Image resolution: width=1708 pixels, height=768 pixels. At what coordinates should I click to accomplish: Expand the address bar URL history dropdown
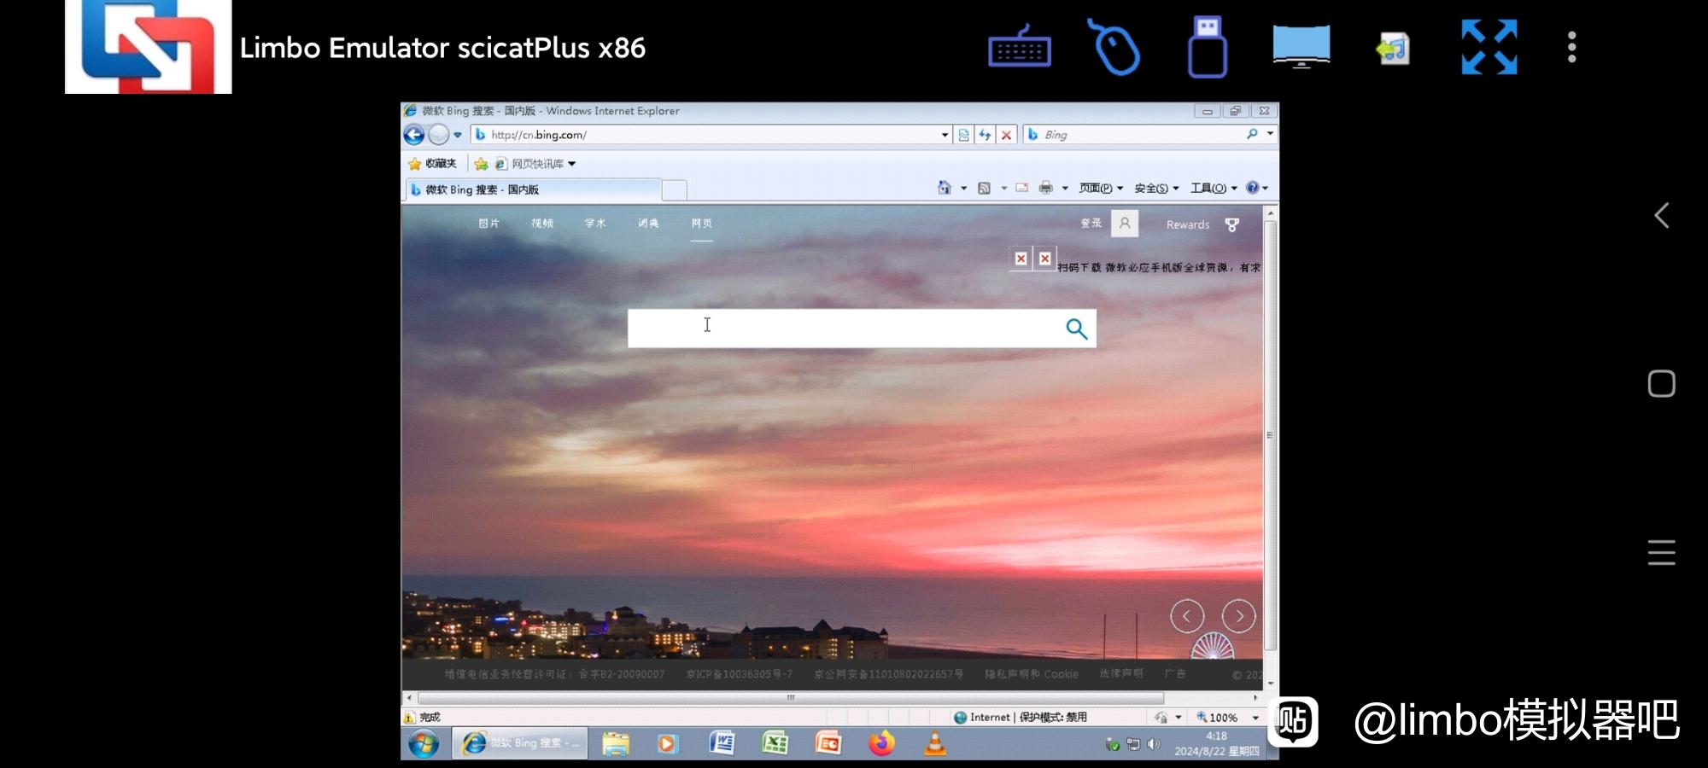pos(945,135)
